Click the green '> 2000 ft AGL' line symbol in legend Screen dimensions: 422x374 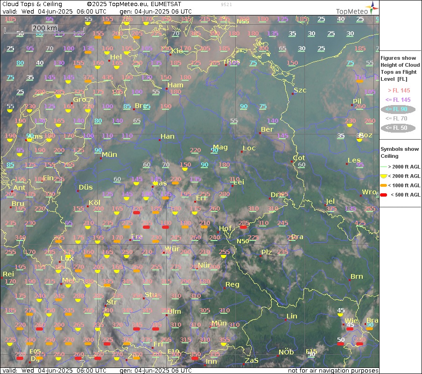(x=384, y=167)
